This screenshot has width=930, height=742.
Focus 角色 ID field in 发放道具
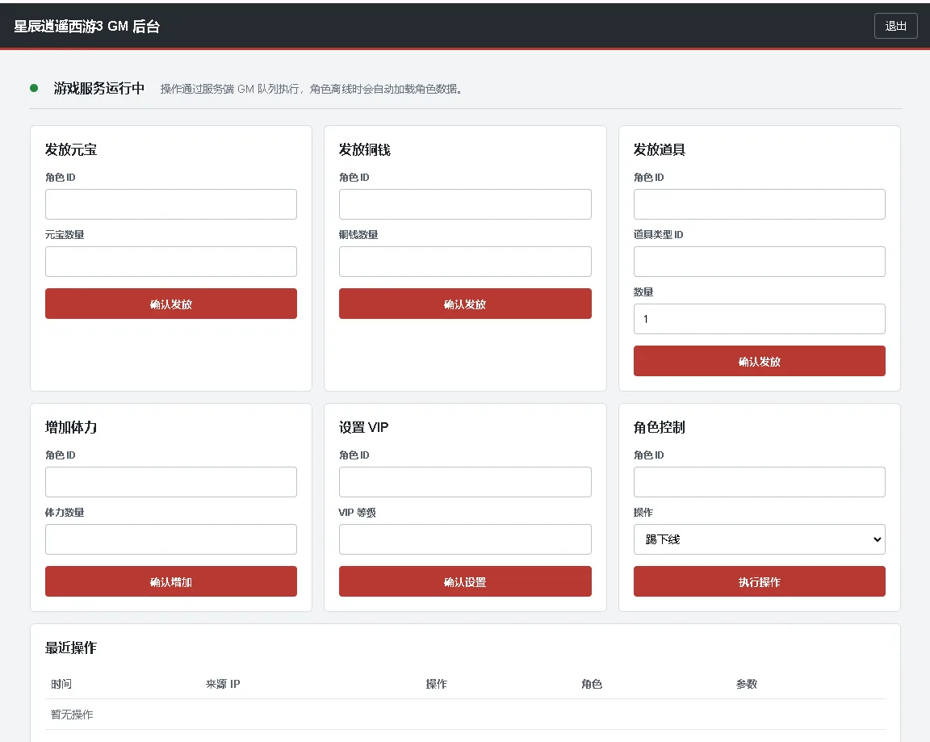click(x=759, y=204)
